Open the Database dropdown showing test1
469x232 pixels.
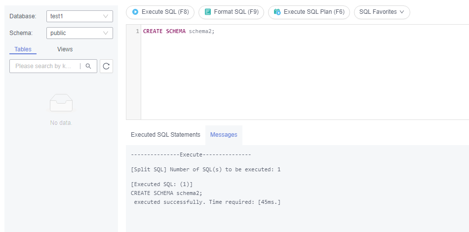coord(79,16)
